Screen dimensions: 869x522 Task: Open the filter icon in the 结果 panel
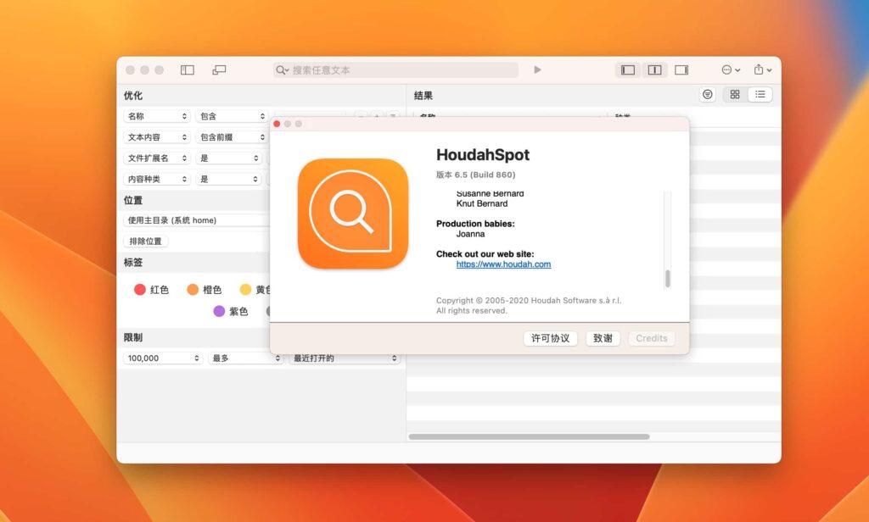click(x=708, y=94)
